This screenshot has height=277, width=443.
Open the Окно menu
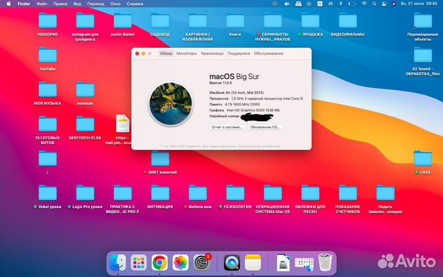115,4
